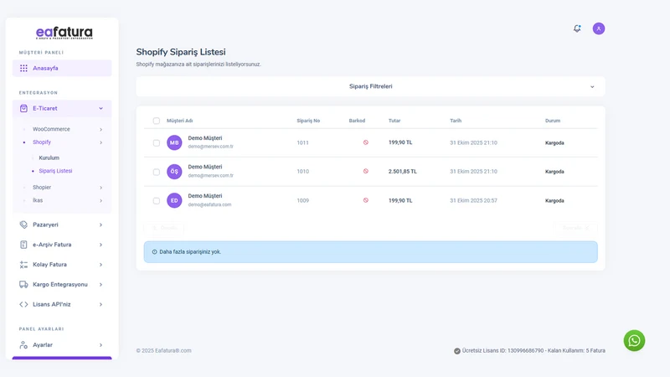Viewport: 670px width, 377px height.
Task: Click Kargoda status of order 1010
Action: point(554,172)
